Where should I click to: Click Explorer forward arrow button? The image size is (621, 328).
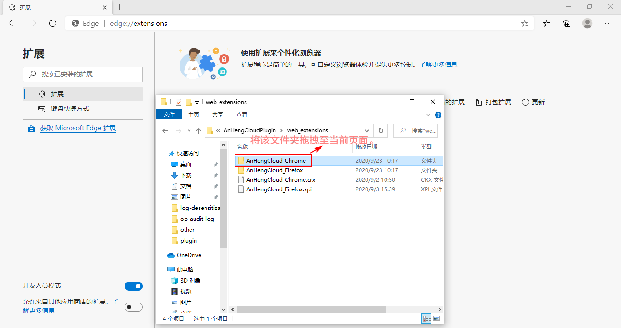click(178, 130)
